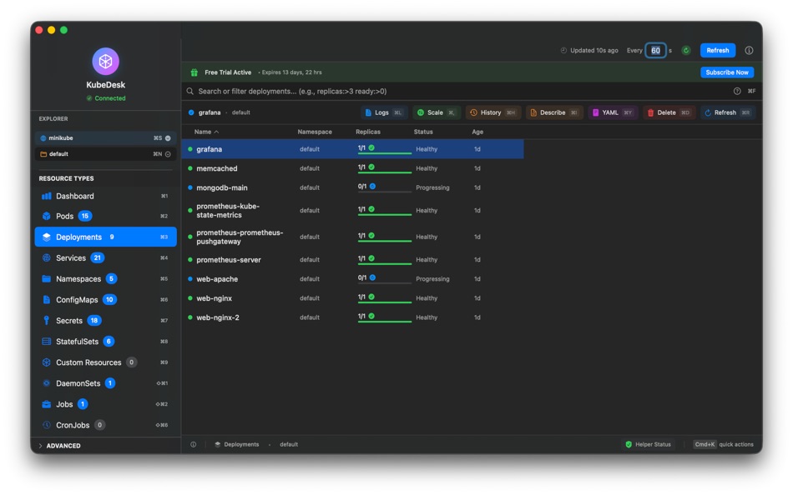Click the search help question-mark icon
Image resolution: width=793 pixels, height=495 pixels.
[x=737, y=92]
